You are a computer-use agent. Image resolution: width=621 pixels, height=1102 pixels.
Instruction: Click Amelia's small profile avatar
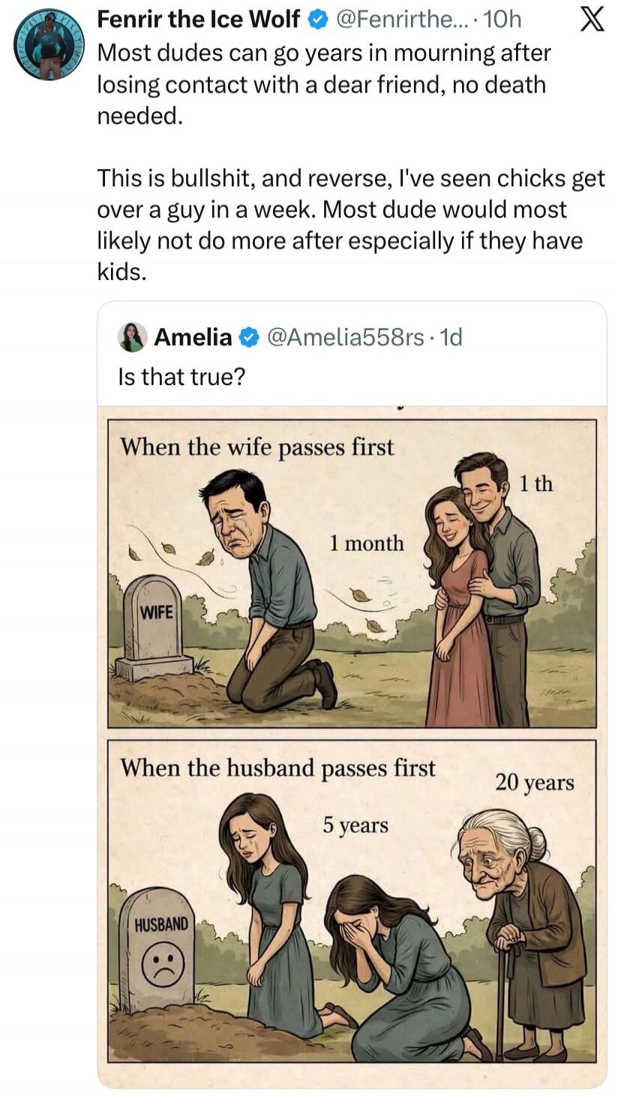[x=132, y=337]
